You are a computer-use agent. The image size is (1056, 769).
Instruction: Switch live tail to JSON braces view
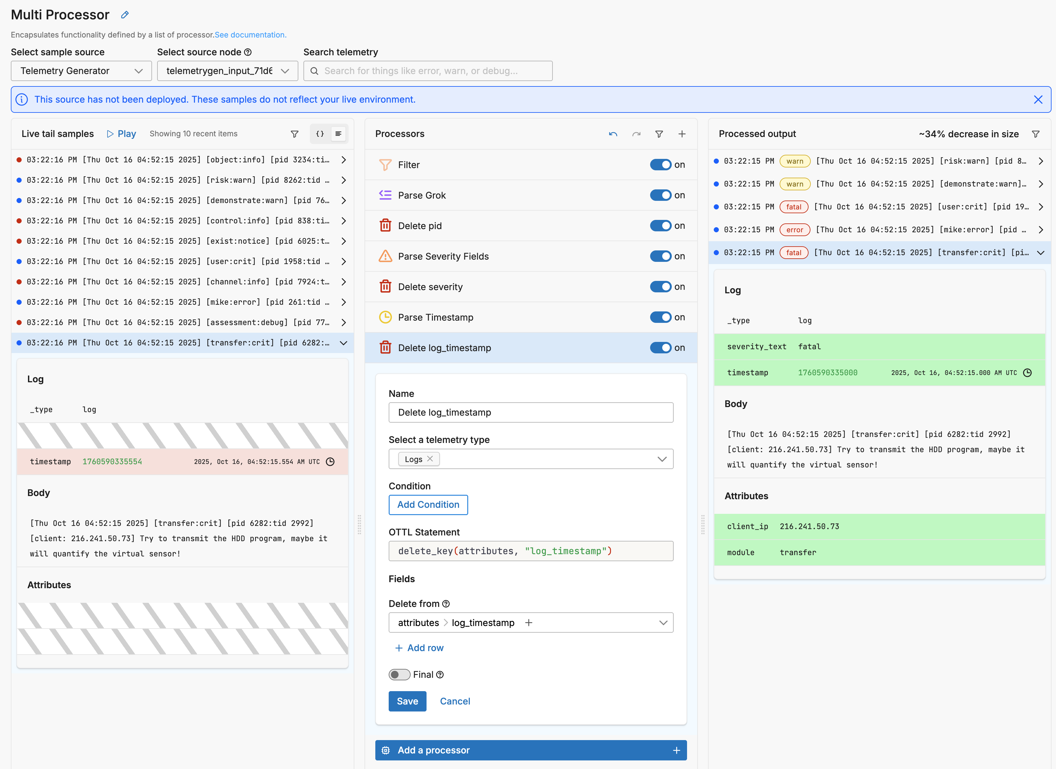pos(320,134)
